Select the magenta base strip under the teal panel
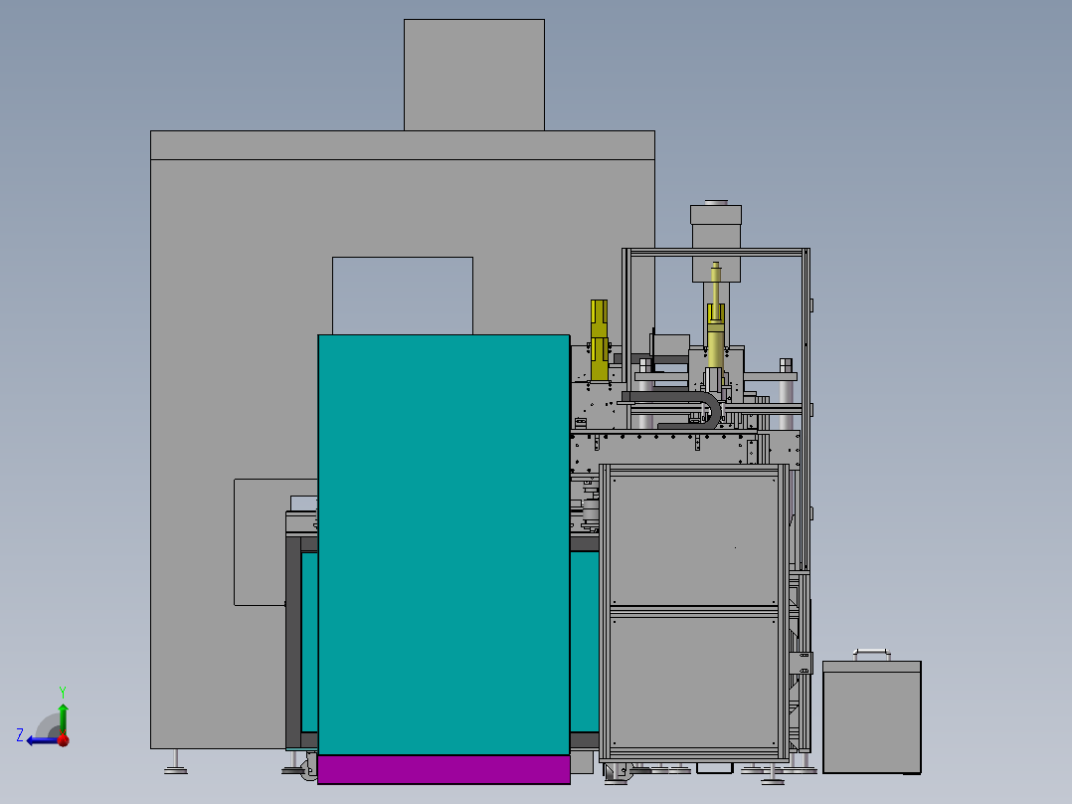This screenshot has width=1072, height=804. (x=444, y=770)
